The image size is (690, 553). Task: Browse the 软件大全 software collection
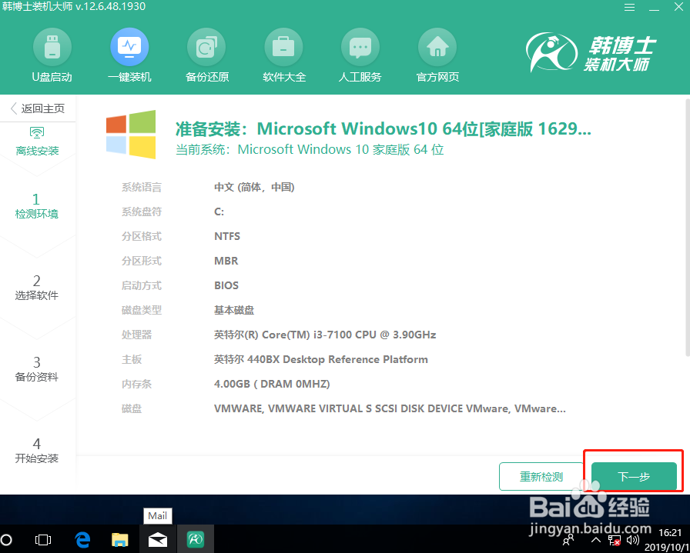[x=283, y=54]
